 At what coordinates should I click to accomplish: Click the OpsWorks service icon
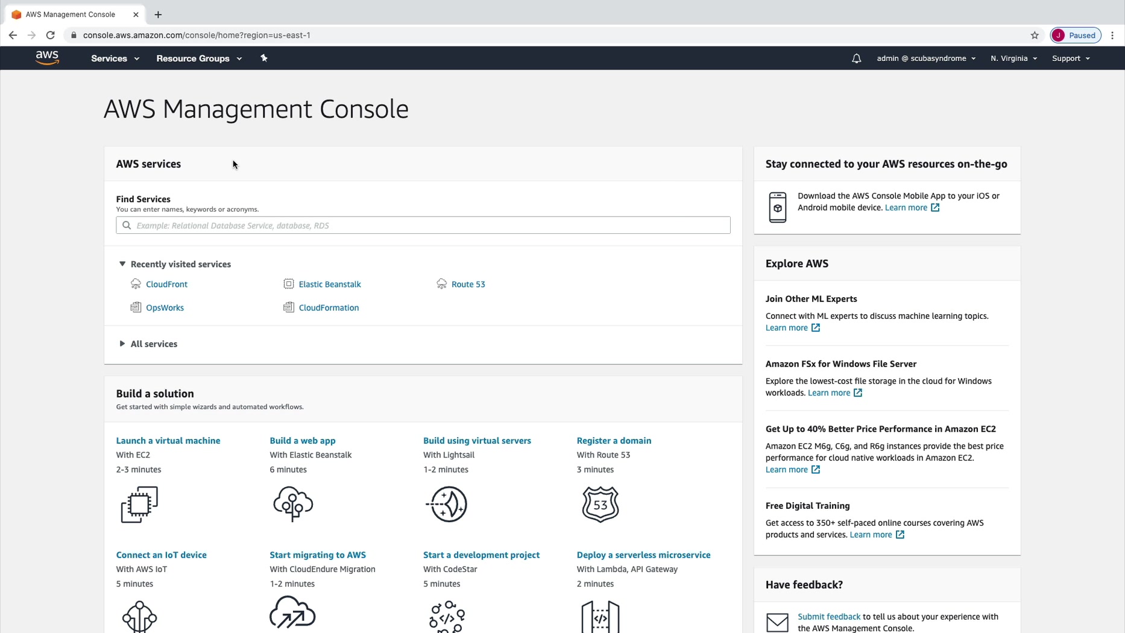[x=136, y=307]
